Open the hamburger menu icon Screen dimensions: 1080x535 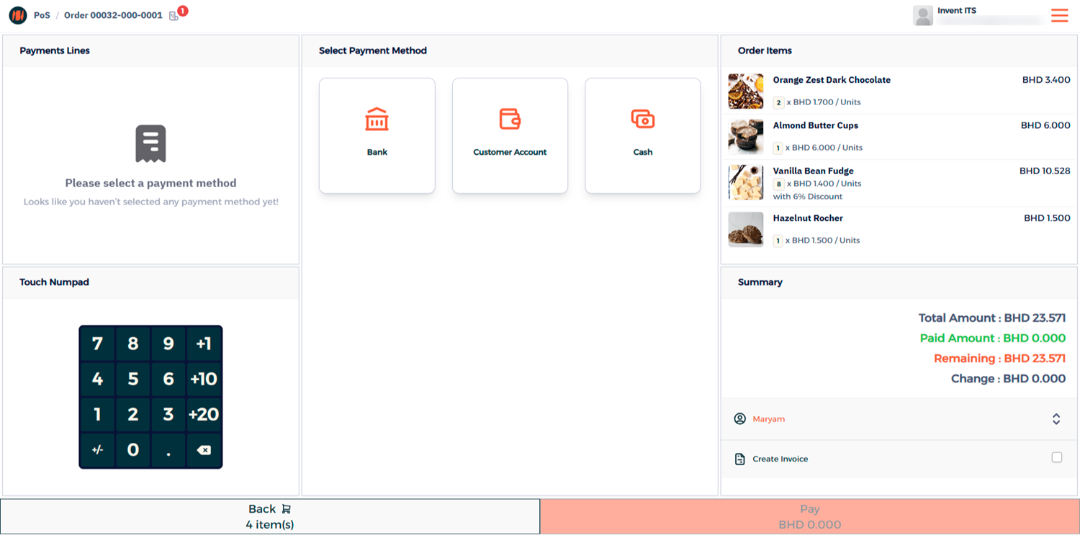(1059, 15)
